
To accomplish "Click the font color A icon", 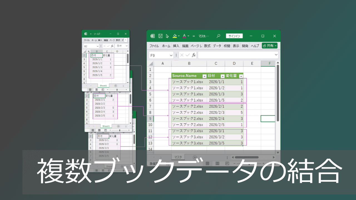I will [x=184, y=36].
